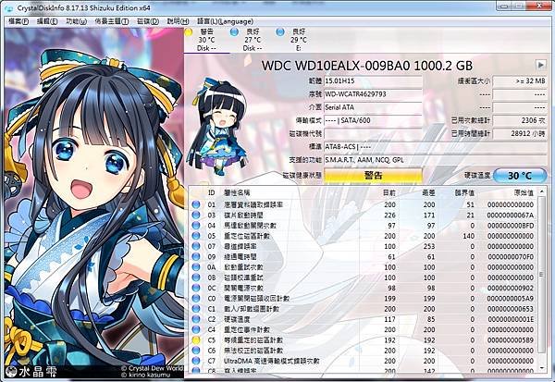
Task: Click the status orb for attribute 0C
Action: point(196,288)
